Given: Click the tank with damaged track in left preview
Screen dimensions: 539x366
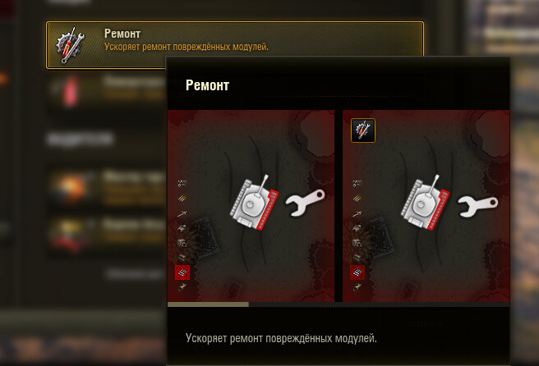Looking at the screenshot, I should [x=255, y=203].
